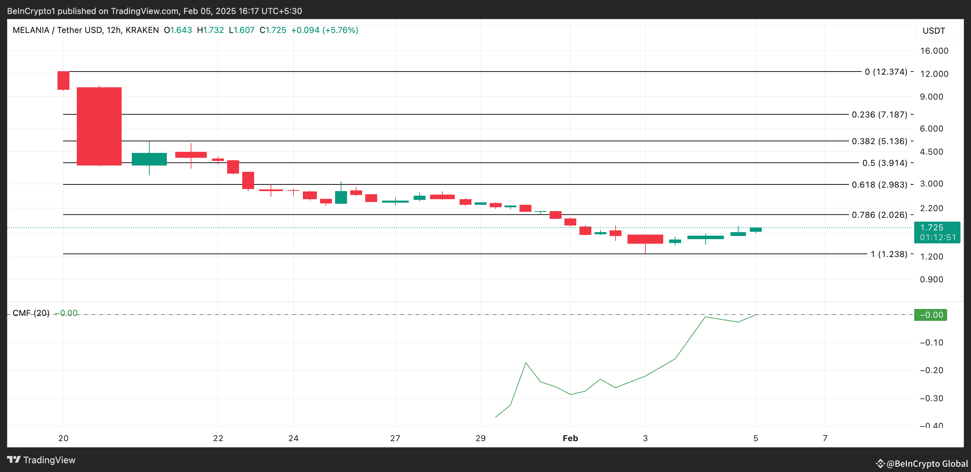Click the 0.236 (7.187) Fibonacci level label
The width and height of the screenshot is (971, 472).
tap(879, 115)
